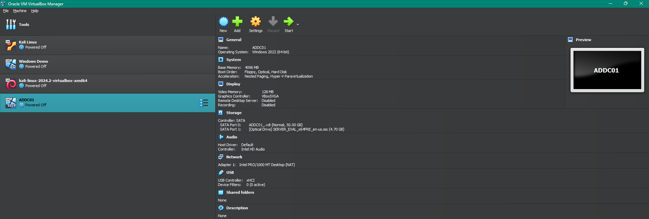The image size is (649, 219).
Task: Click Floppy, Optical, Hard Disk boot order
Action: [266, 72]
